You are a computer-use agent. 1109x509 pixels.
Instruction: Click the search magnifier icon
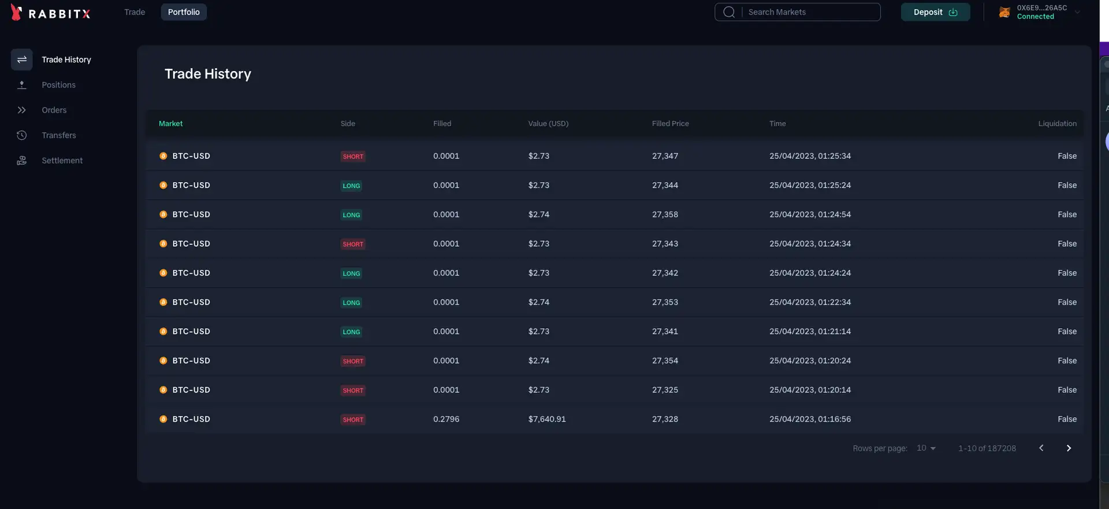tap(729, 12)
